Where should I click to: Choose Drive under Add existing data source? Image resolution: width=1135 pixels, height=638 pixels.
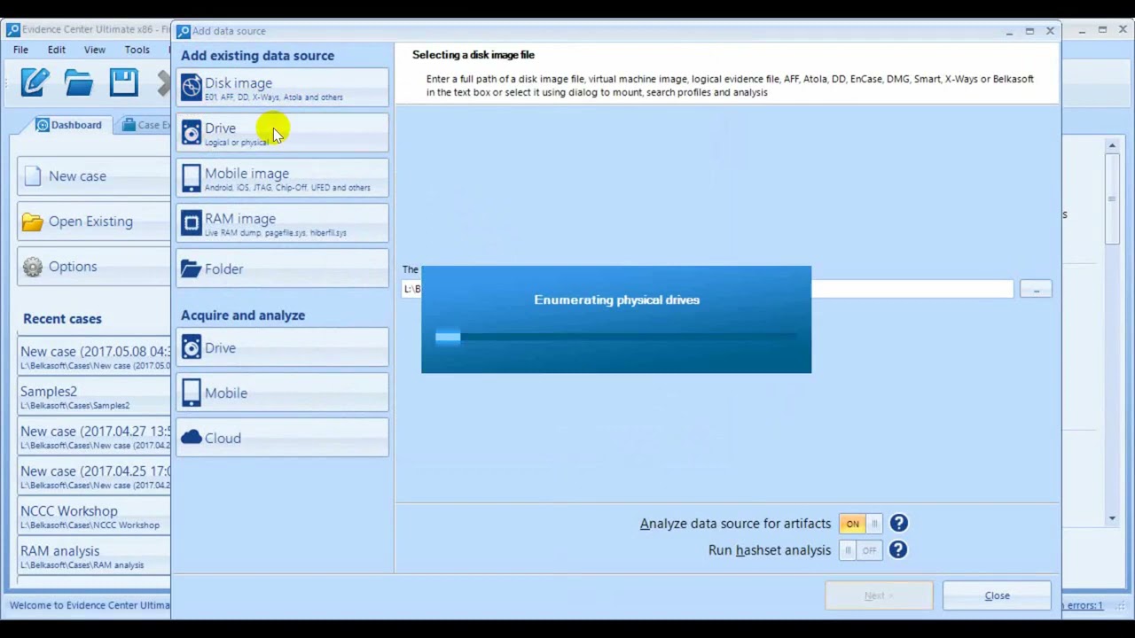pyautogui.click(x=283, y=133)
